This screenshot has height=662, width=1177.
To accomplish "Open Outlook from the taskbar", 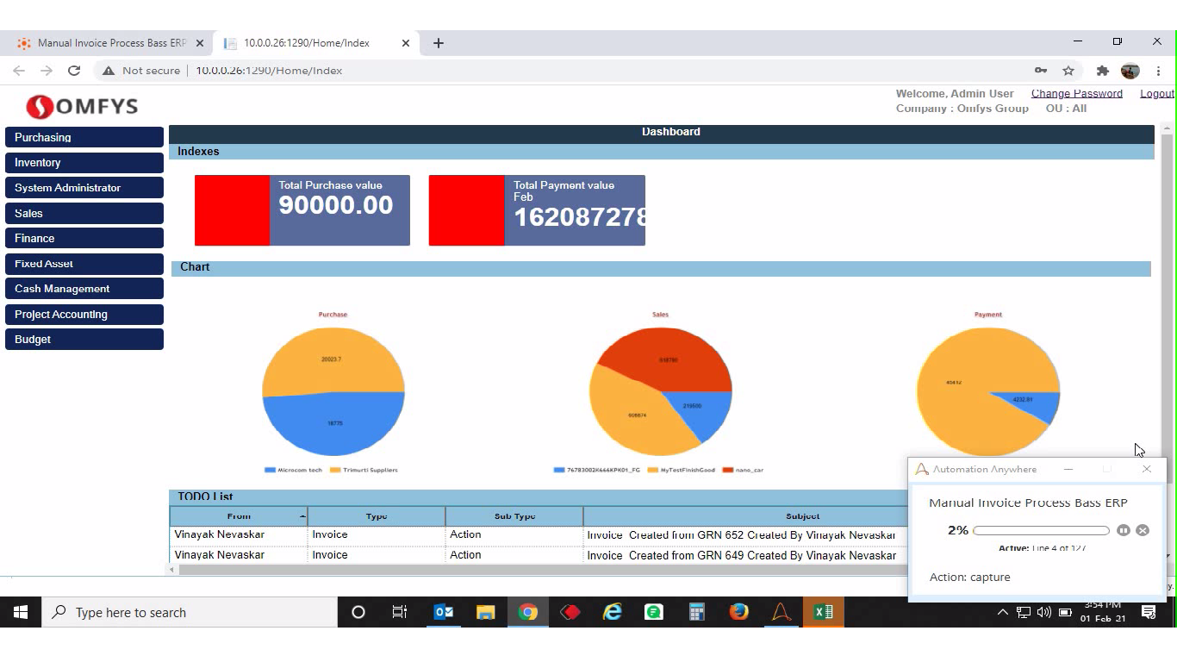I will [444, 612].
